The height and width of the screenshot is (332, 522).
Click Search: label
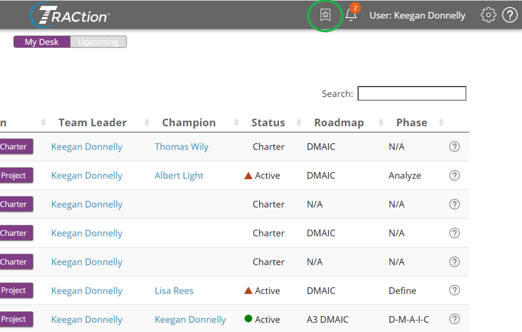tap(337, 94)
